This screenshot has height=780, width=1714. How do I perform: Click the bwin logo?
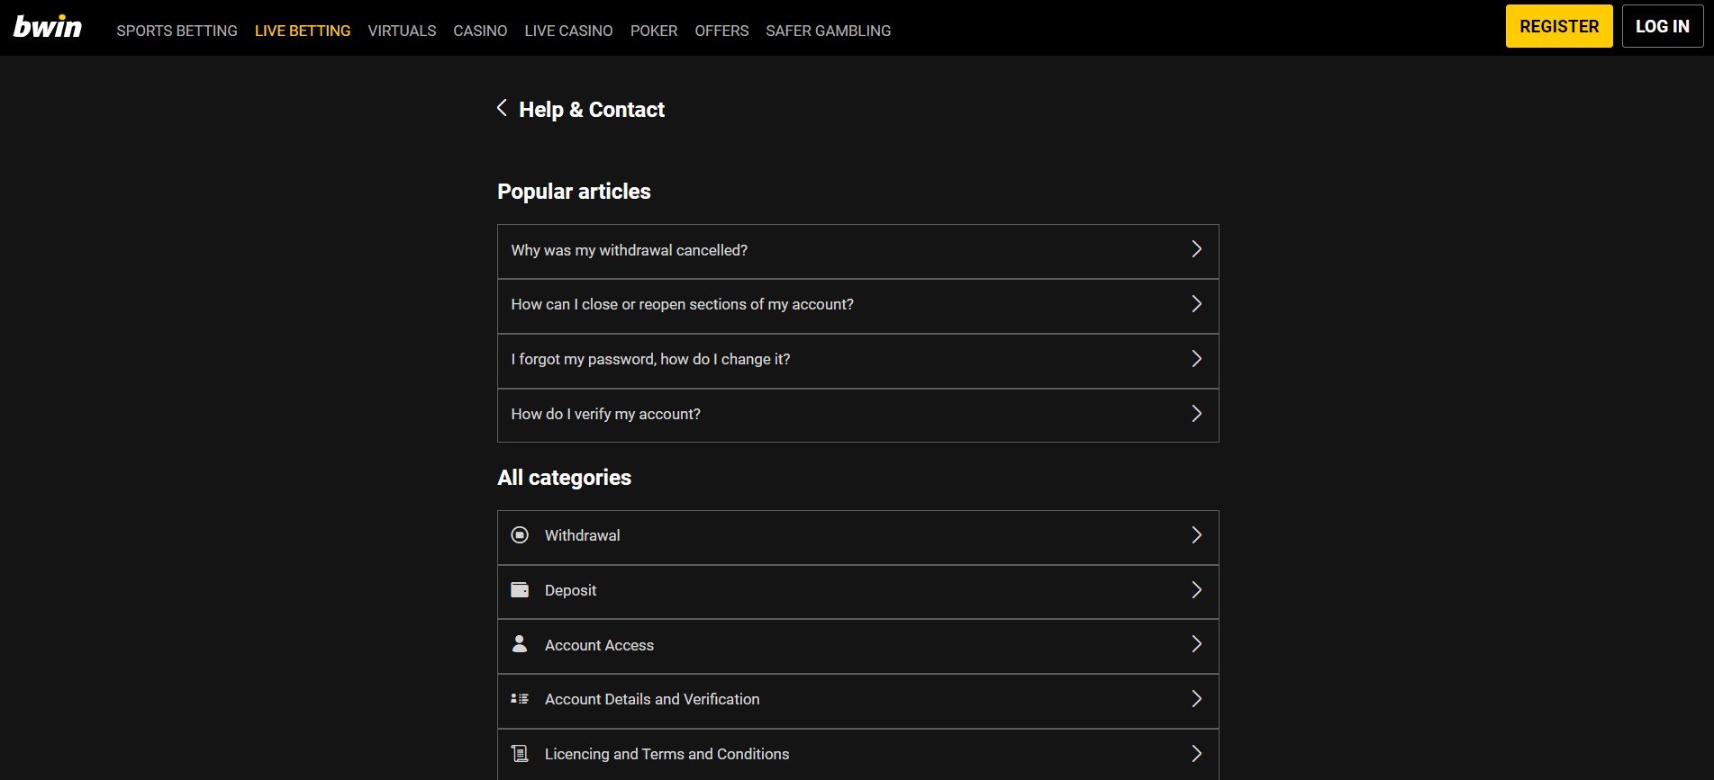pyautogui.click(x=48, y=27)
